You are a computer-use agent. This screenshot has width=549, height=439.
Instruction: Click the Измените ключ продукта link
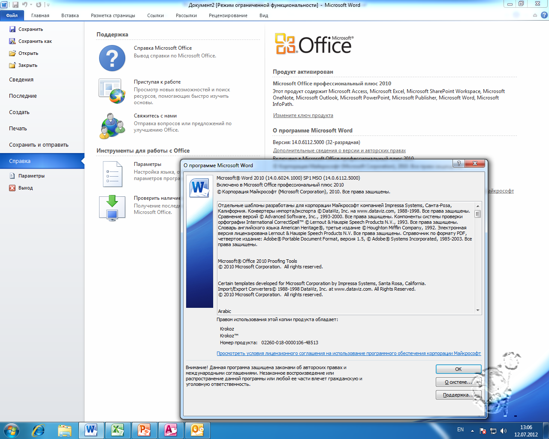pyautogui.click(x=303, y=115)
